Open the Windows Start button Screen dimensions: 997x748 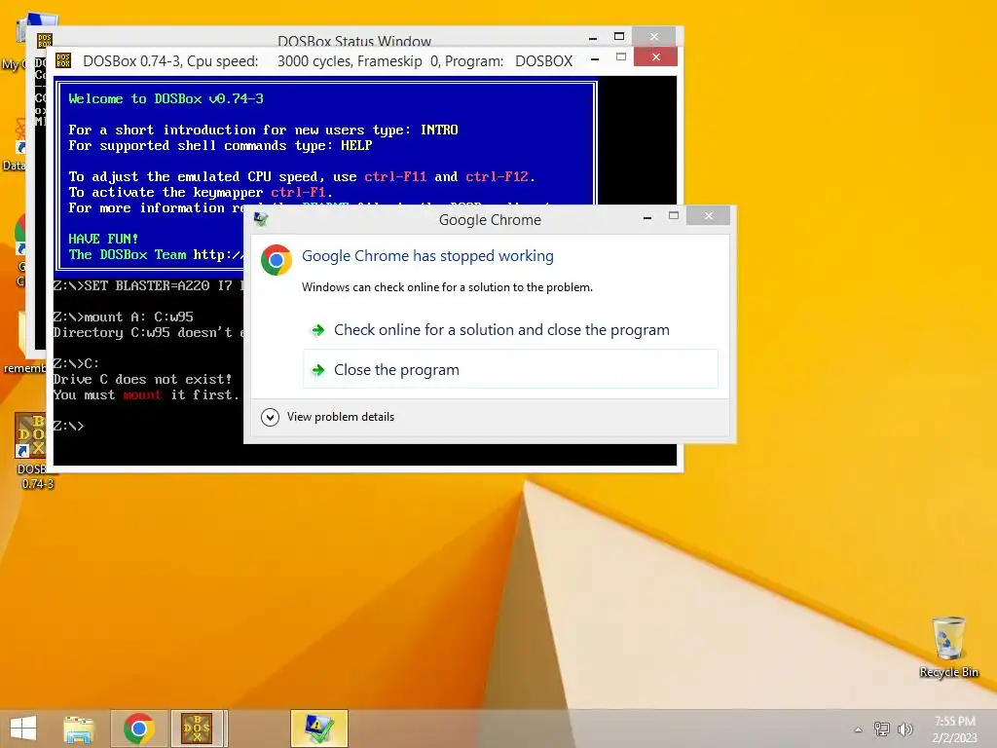point(23,729)
